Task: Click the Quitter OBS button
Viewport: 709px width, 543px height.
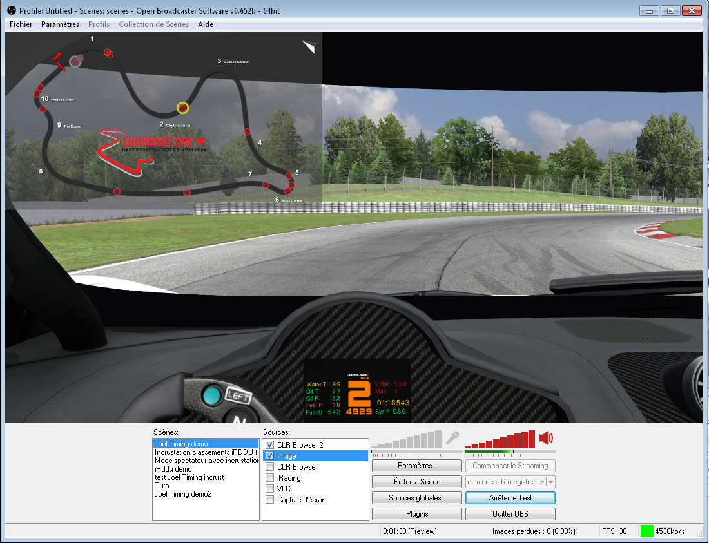Action: tap(510, 514)
